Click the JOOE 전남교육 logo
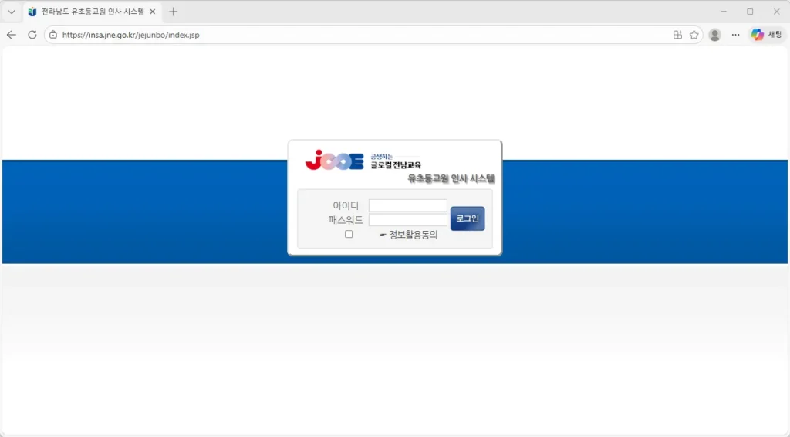 pyautogui.click(x=335, y=160)
